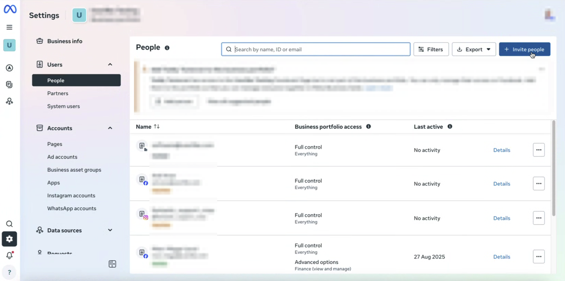
Task: Toggle the sidebar collapse panel icon
Action: [x=112, y=264]
